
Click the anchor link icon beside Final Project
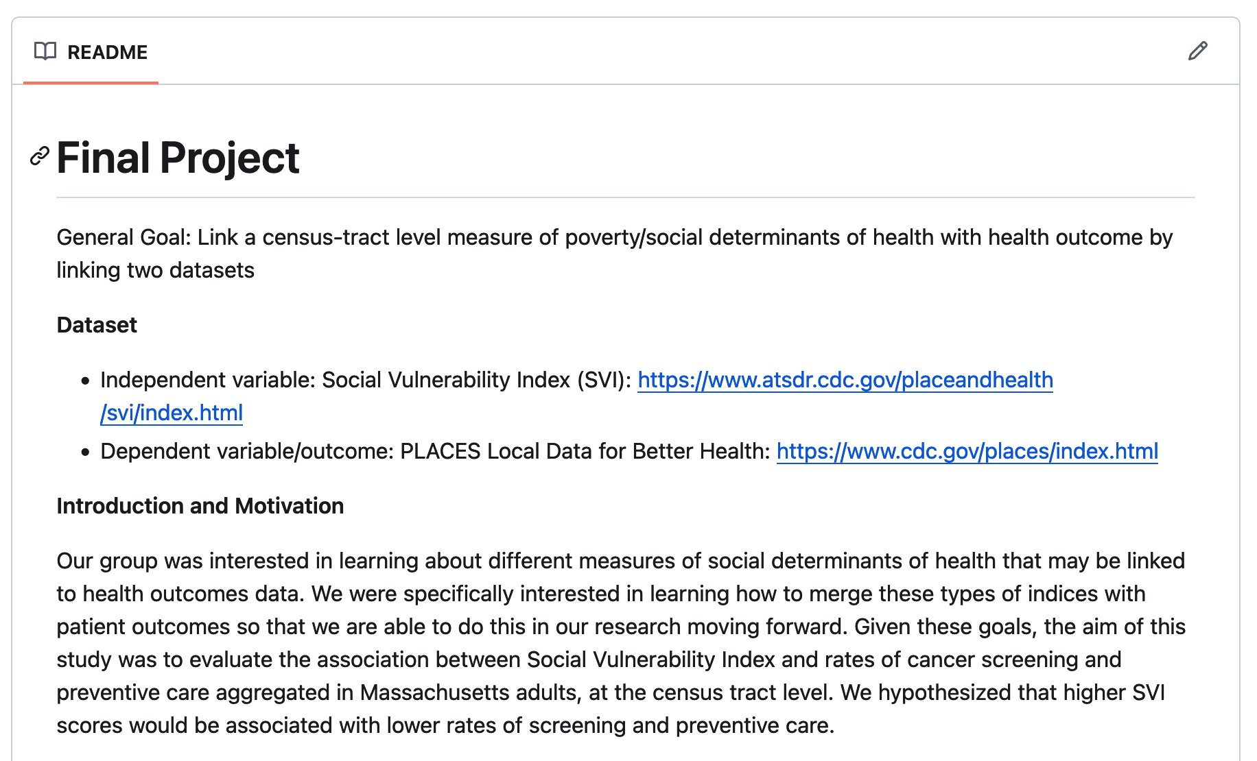(40, 156)
